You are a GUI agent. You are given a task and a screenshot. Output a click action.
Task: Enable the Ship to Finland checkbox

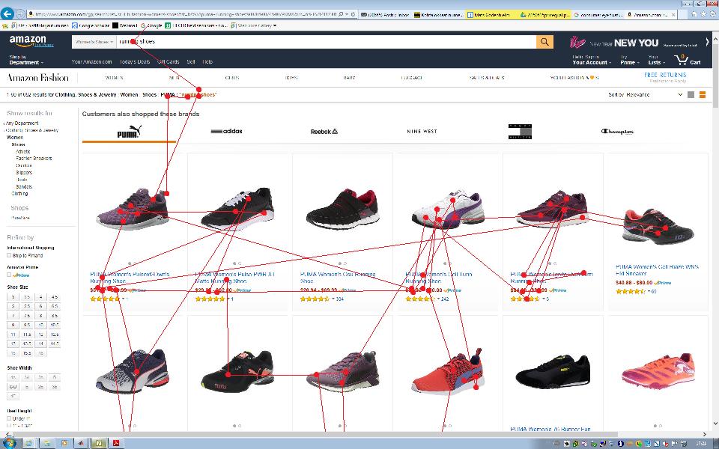tap(9, 256)
